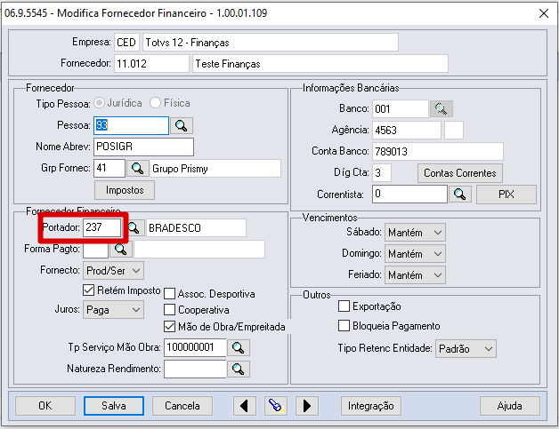
Task: Click the Portador field with 237
Action: click(x=102, y=227)
